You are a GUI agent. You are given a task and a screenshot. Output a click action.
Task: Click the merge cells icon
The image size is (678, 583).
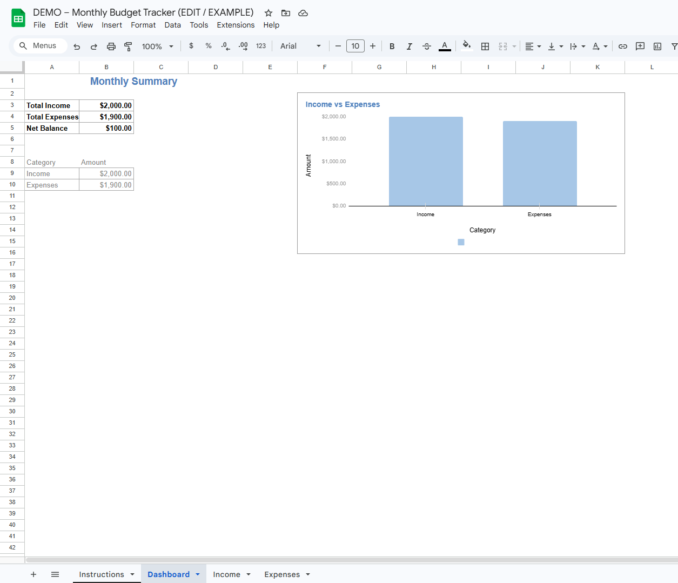point(503,46)
